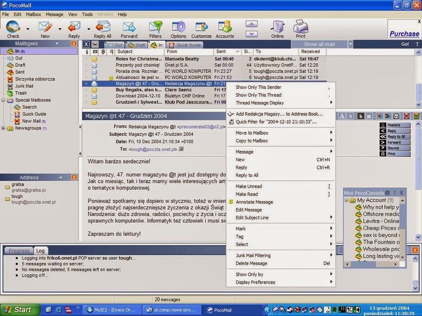
Task: Click the New message toolbar icon
Action: (45, 27)
